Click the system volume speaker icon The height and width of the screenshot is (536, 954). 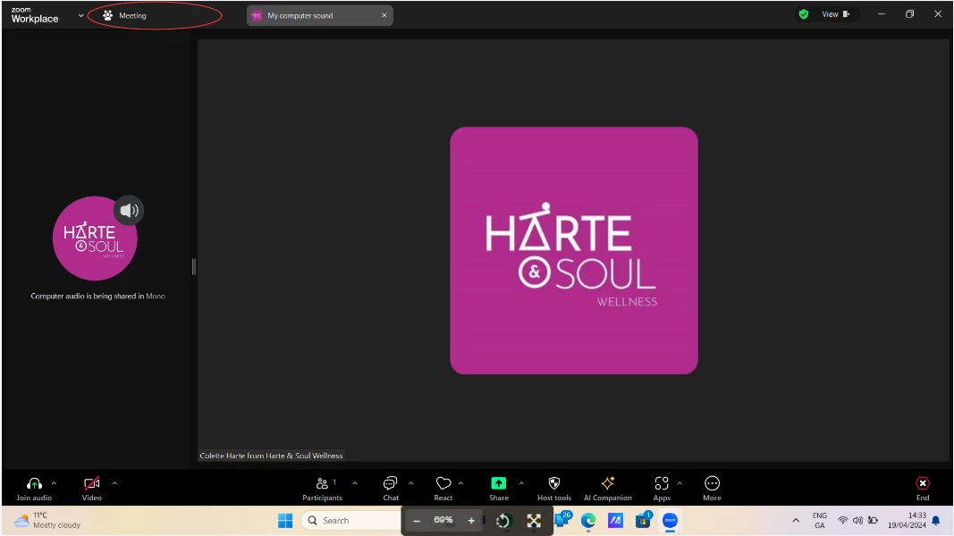pos(857,521)
